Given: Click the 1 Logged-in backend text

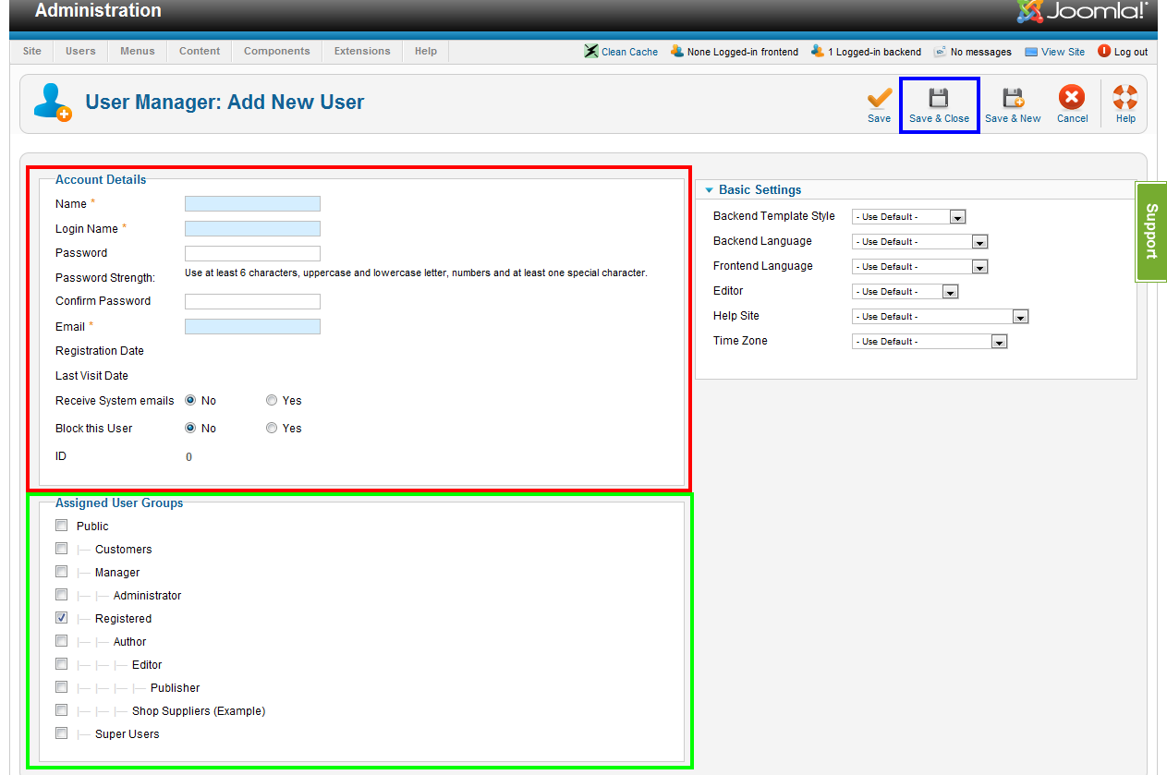Looking at the screenshot, I should tap(874, 52).
